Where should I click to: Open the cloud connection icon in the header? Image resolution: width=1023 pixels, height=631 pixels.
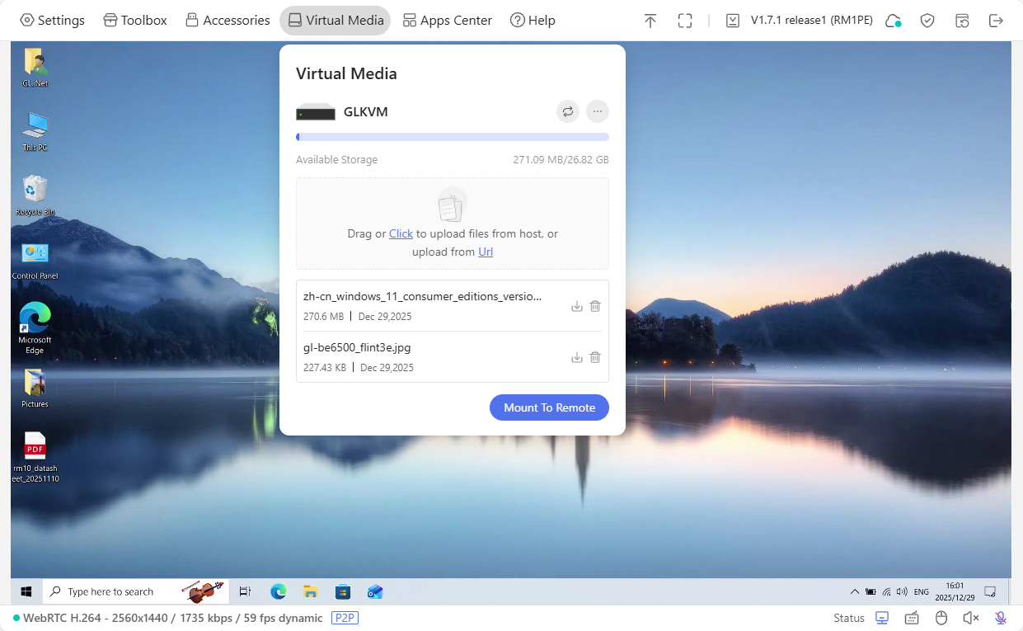coord(893,20)
